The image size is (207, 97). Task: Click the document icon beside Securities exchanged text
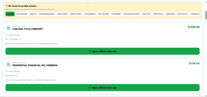[x=6, y=80]
